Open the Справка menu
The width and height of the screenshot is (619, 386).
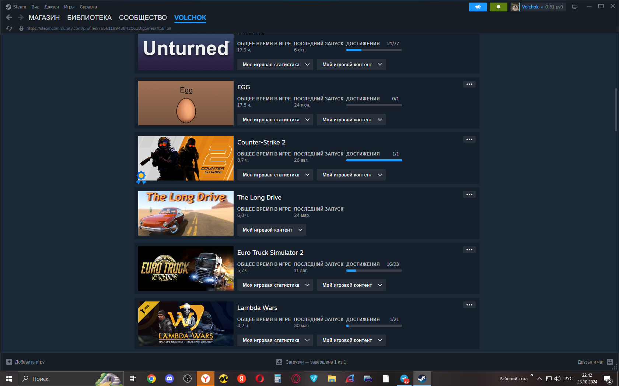pos(88,7)
